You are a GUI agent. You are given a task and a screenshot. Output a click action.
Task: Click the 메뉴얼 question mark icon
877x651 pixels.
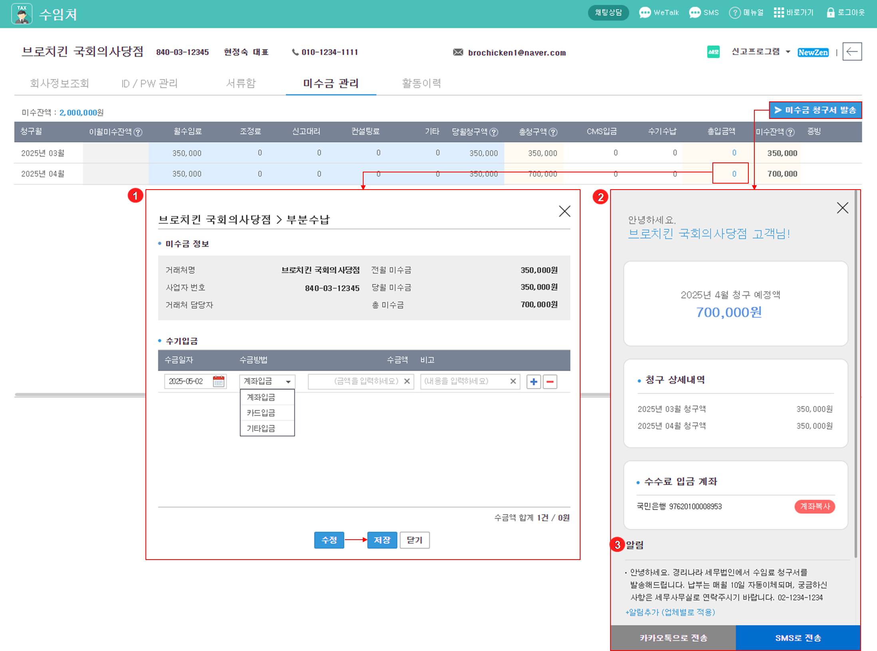pos(734,13)
